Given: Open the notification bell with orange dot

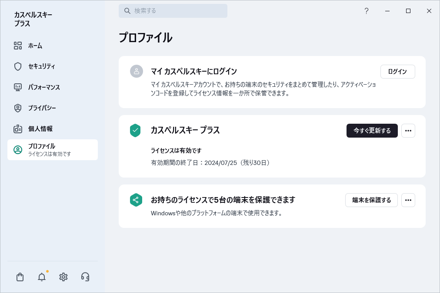Looking at the screenshot, I should [41, 277].
